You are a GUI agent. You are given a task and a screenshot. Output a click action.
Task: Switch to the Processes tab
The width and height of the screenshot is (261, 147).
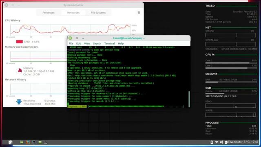(49, 13)
